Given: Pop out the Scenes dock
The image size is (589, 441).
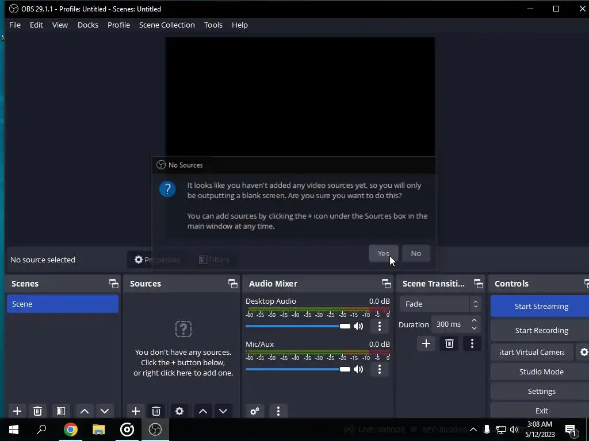Looking at the screenshot, I should click(113, 284).
